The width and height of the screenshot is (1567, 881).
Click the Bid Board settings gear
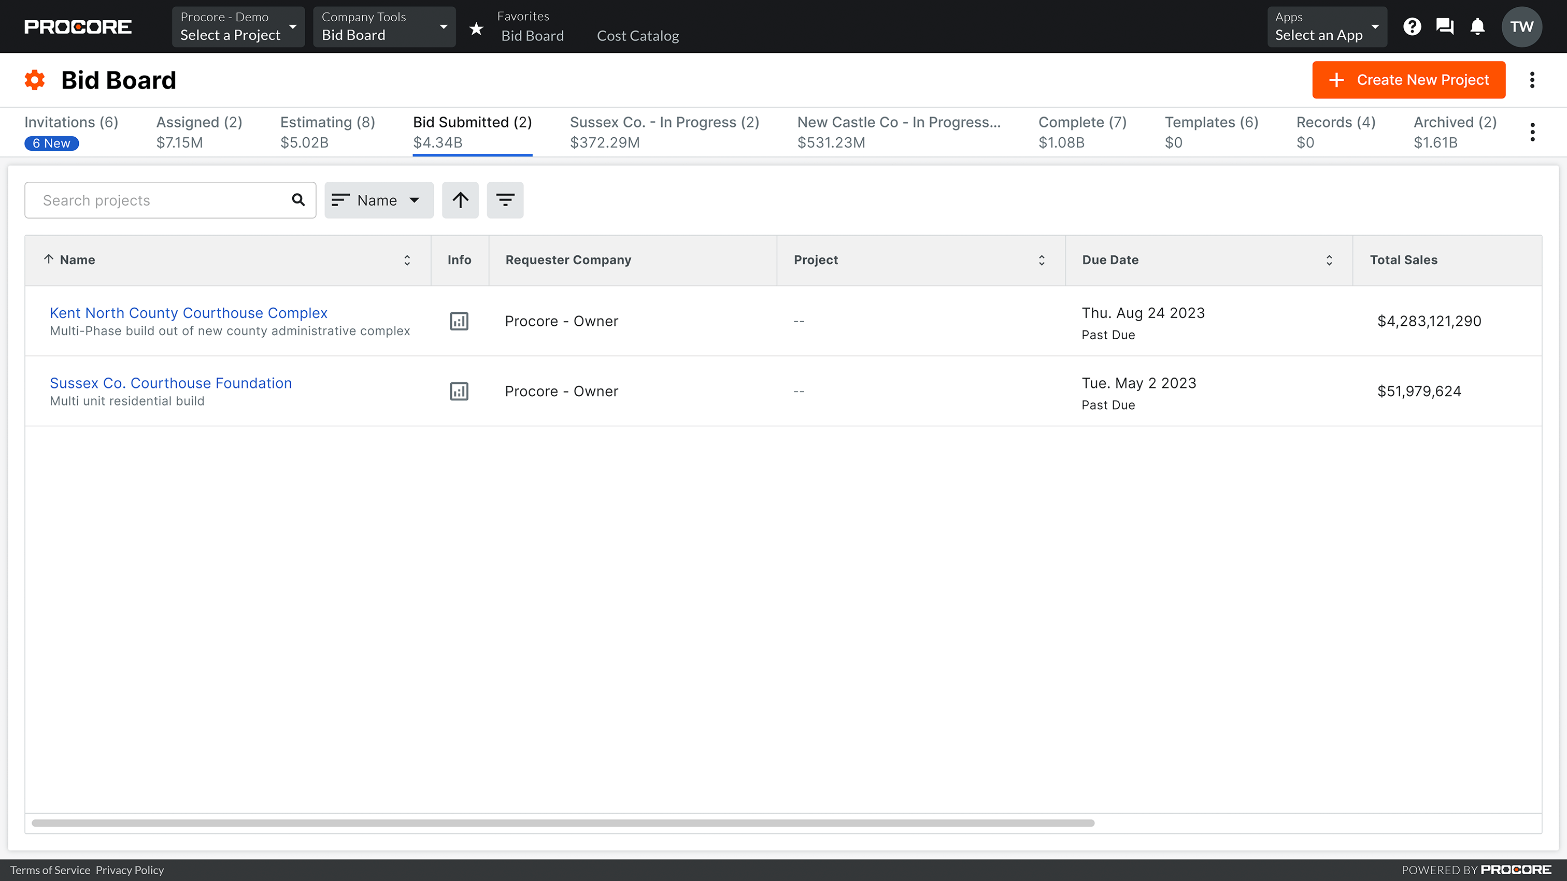(35, 80)
